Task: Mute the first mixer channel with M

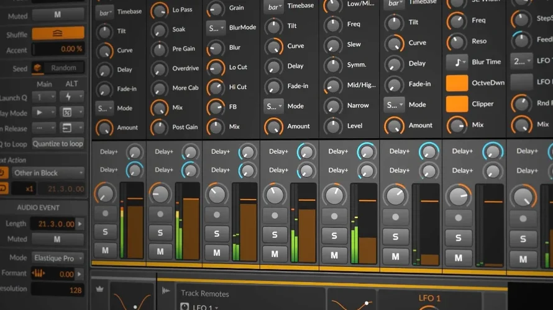Action: click(x=105, y=250)
